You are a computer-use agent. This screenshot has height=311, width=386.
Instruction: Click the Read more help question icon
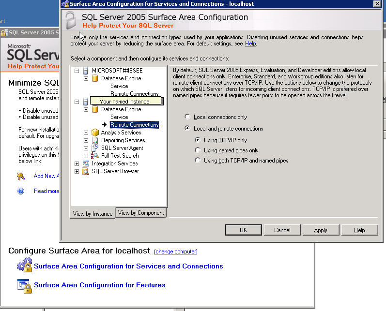pos(21,191)
